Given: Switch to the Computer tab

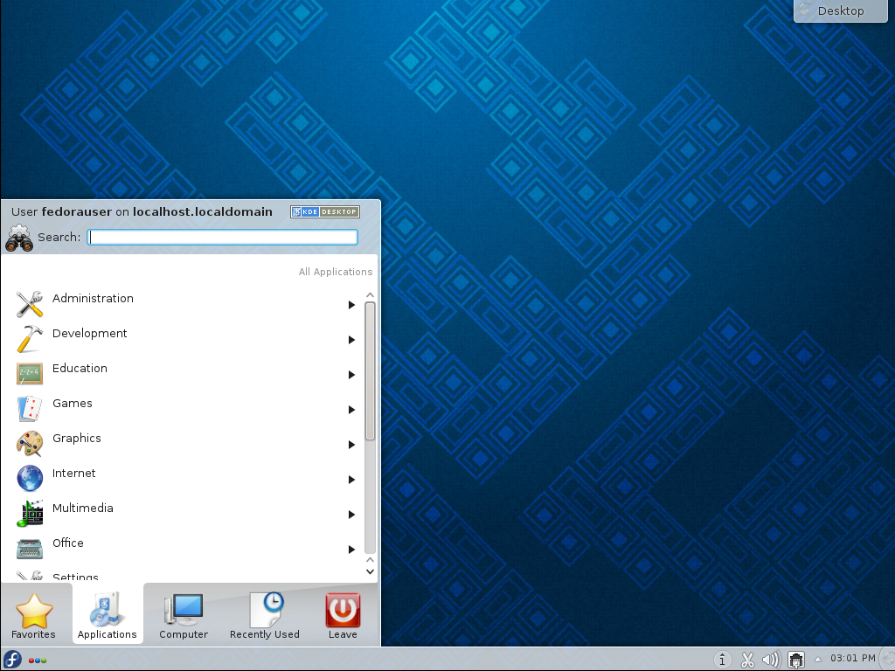Looking at the screenshot, I should (x=184, y=616).
